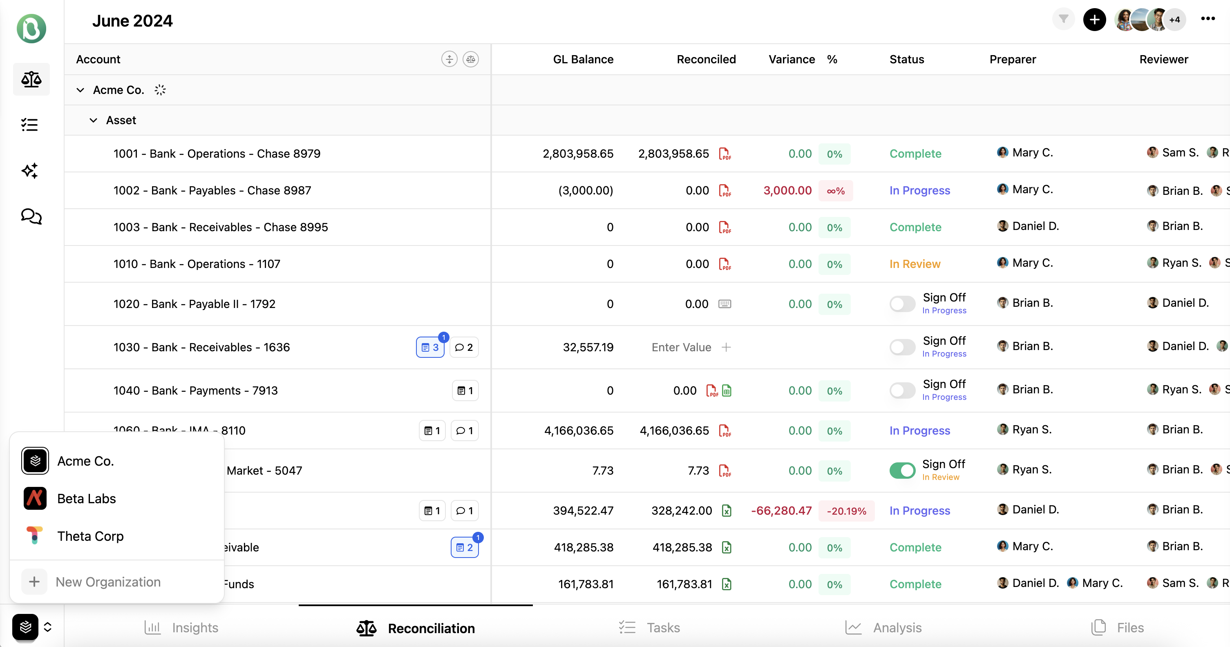Open PDF attachment for account 1001

[x=725, y=154]
